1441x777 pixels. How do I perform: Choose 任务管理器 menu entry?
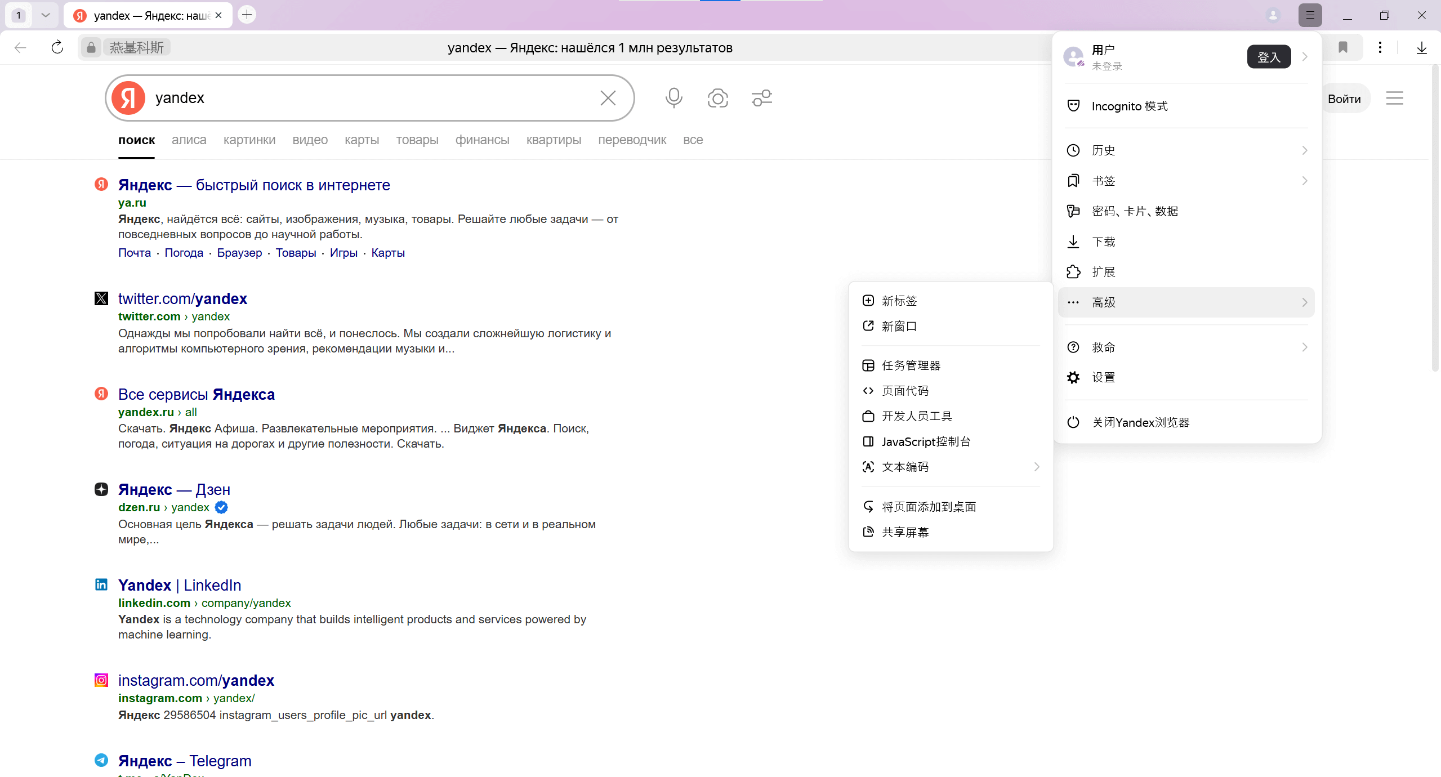tap(911, 365)
